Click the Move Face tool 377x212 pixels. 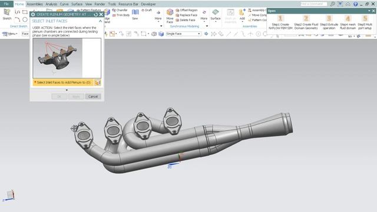(x=170, y=16)
